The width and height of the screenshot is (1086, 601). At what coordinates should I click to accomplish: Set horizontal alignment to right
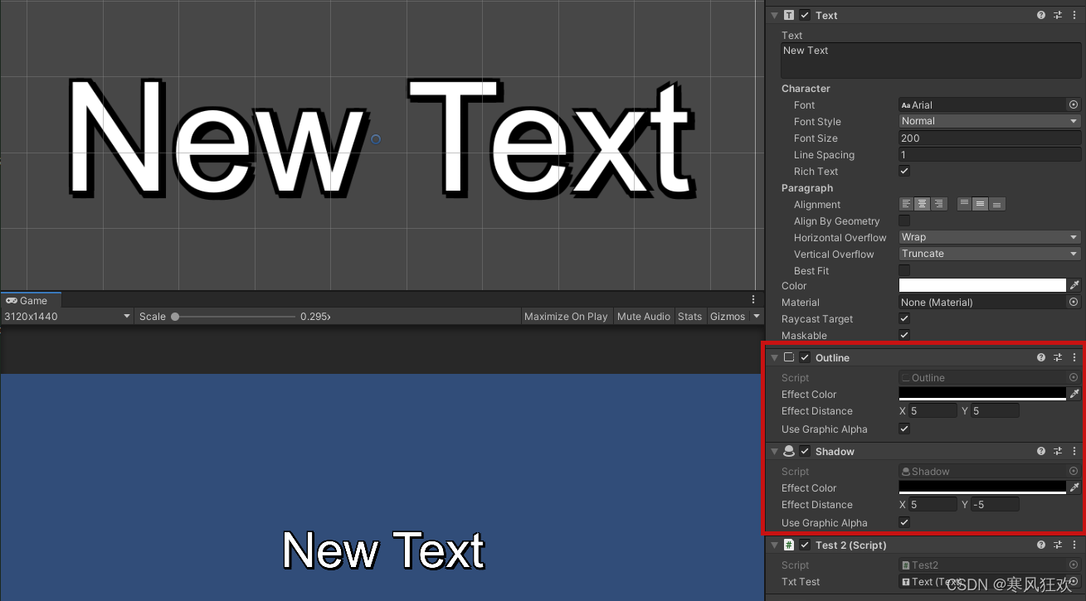(938, 204)
